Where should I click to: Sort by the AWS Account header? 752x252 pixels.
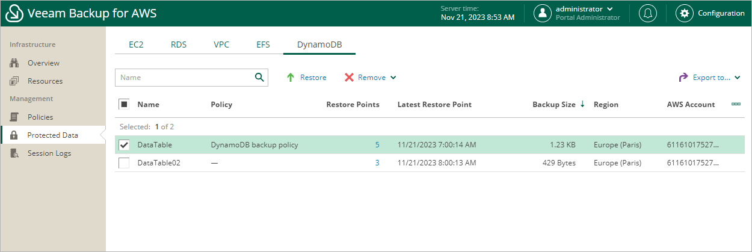pos(691,105)
